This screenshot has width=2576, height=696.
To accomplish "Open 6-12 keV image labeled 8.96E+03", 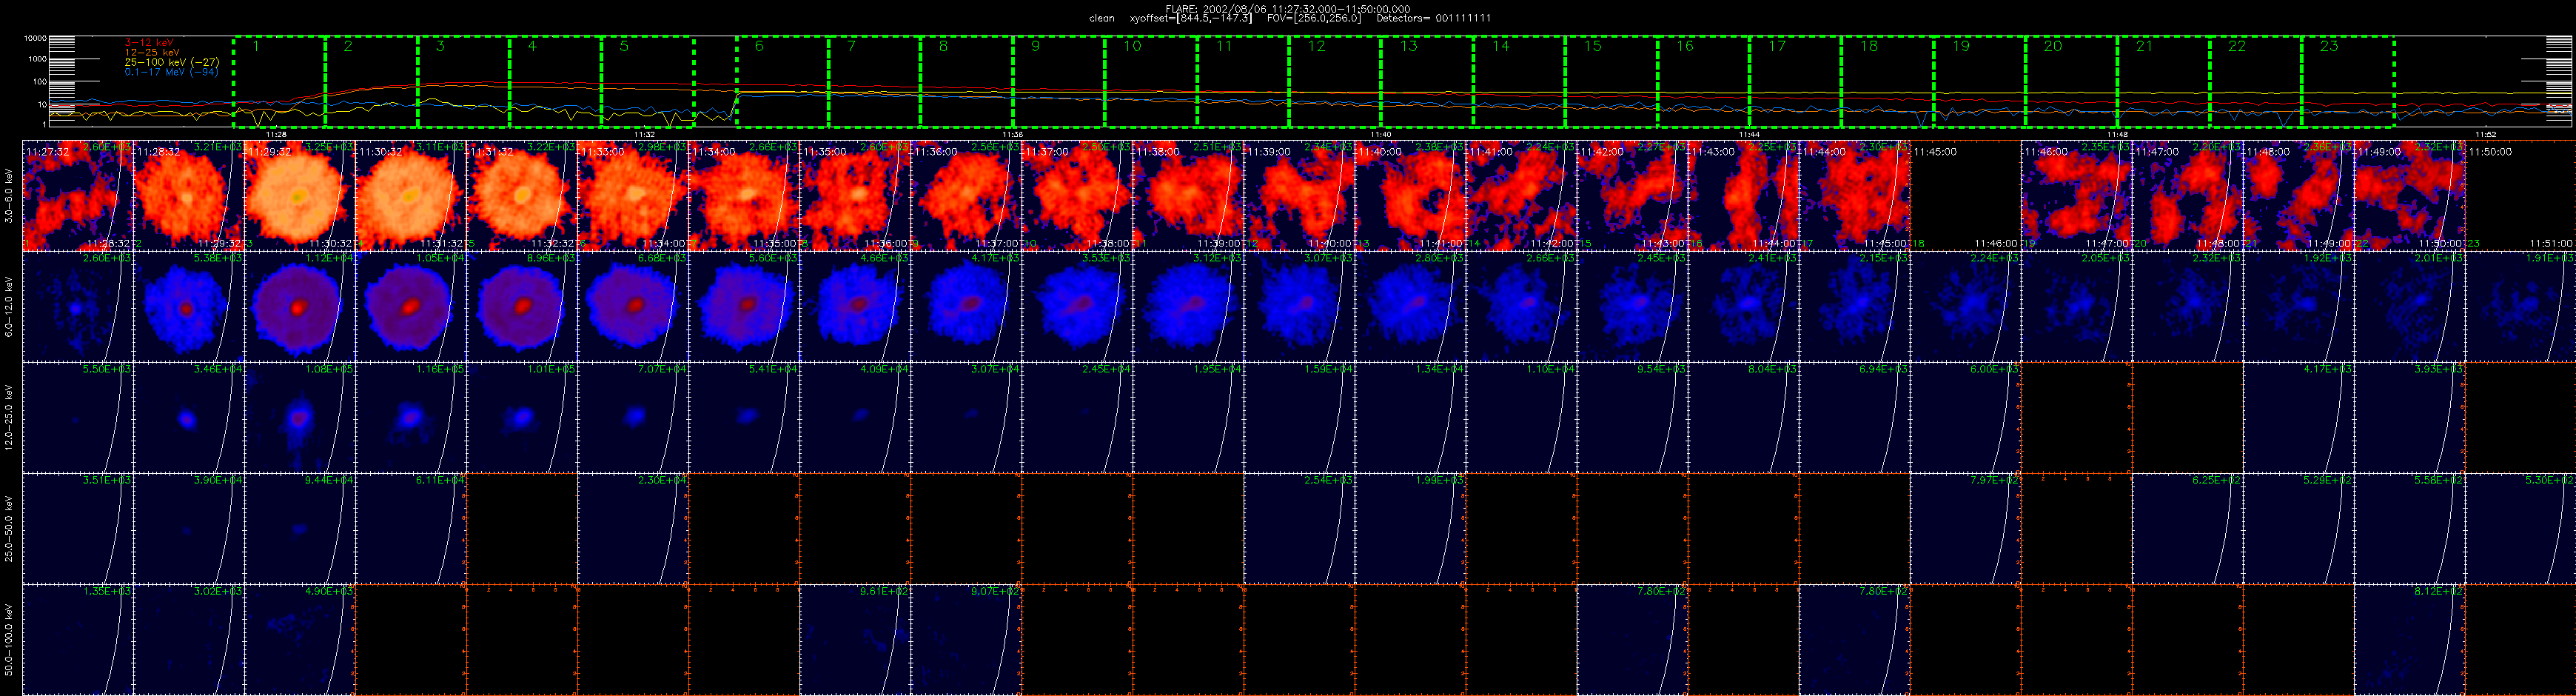I will [x=522, y=306].
